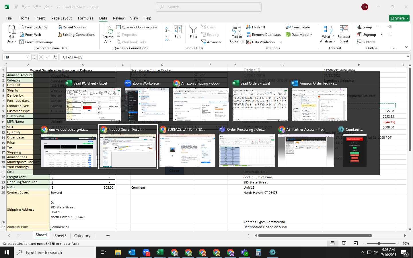413x258 pixels.
Task: Click Consolidate
Action: point(298,27)
